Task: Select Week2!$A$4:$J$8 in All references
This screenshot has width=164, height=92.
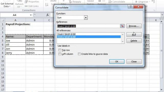Action: [89, 37]
